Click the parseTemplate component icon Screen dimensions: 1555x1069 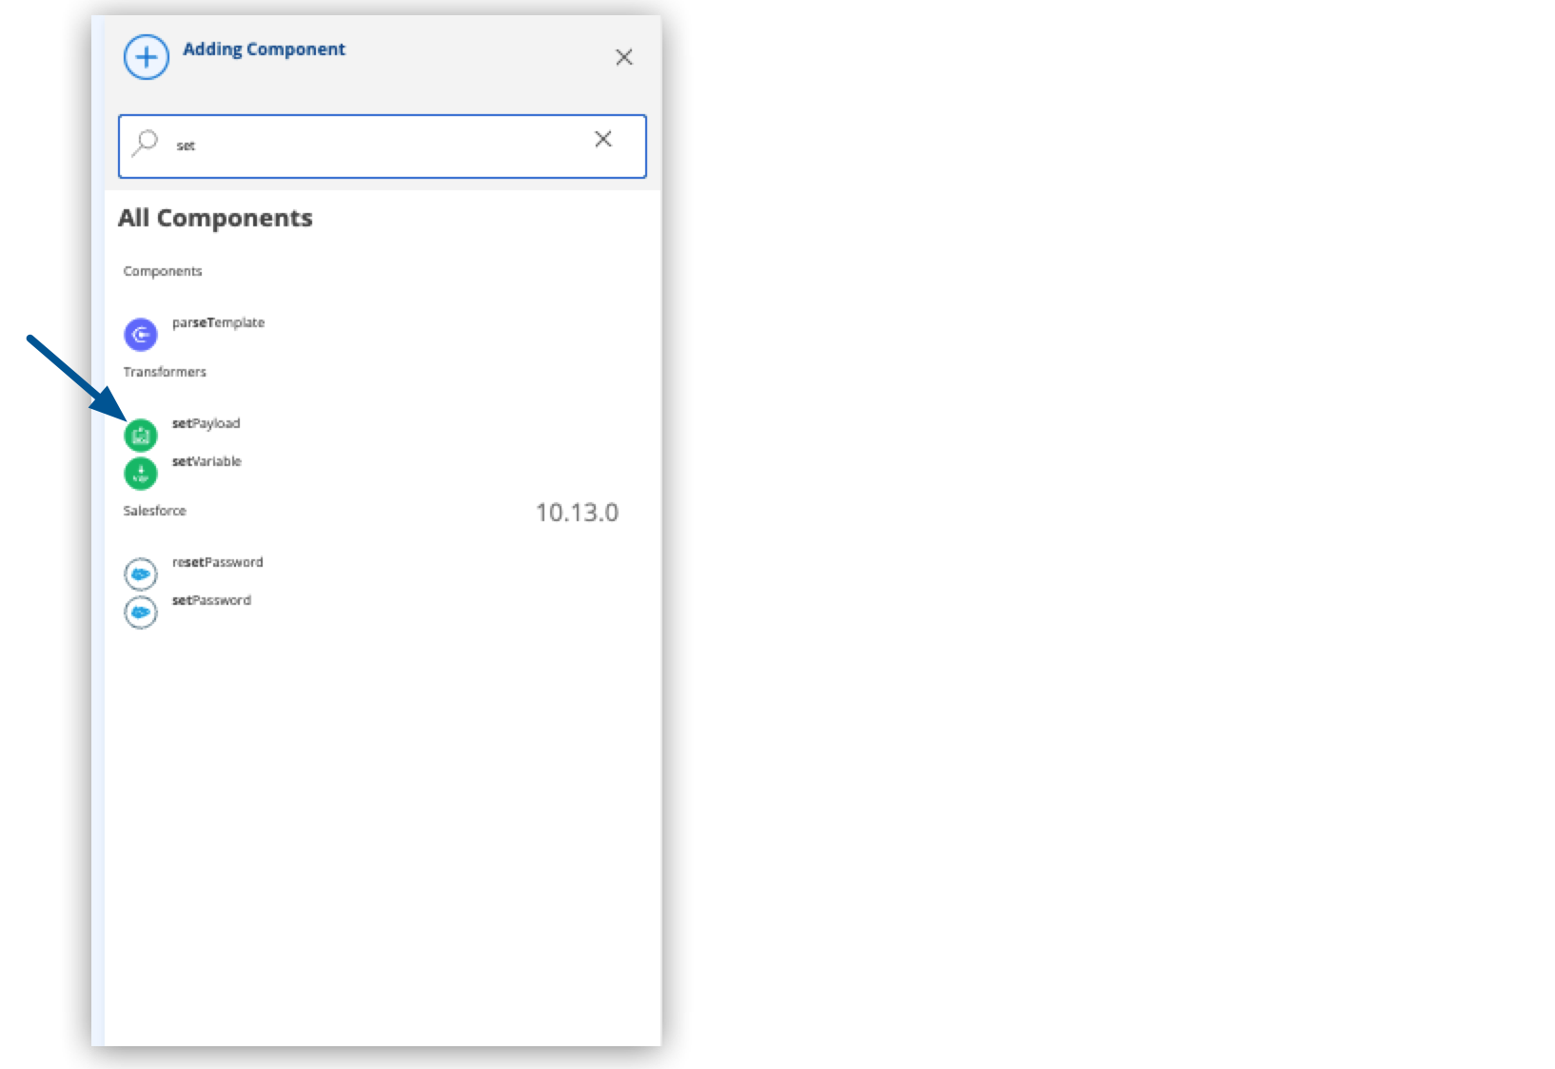(x=141, y=334)
